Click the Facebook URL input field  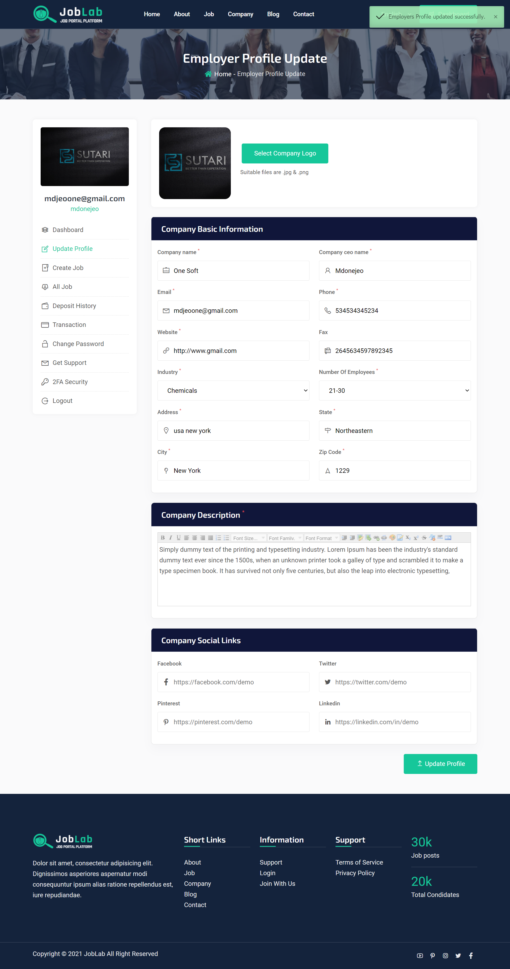click(x=233, y=682)
